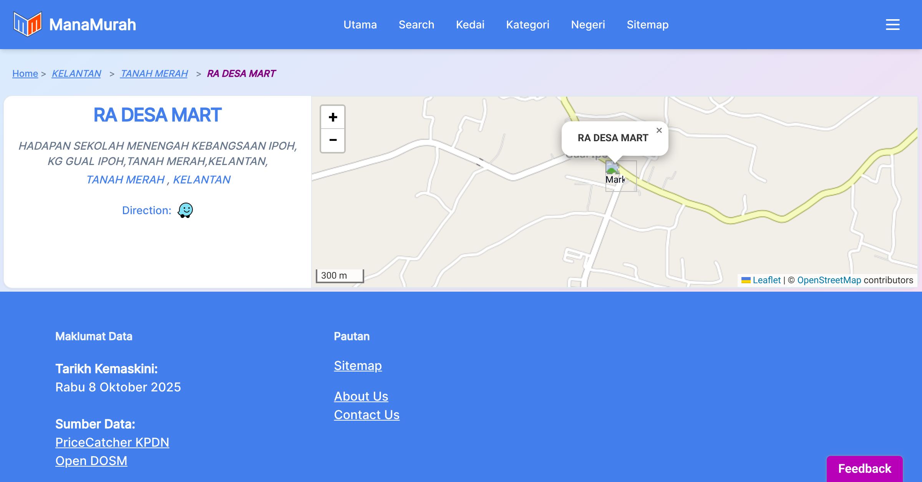
Task: Zoom out on the map
Action: coord(333,140)
